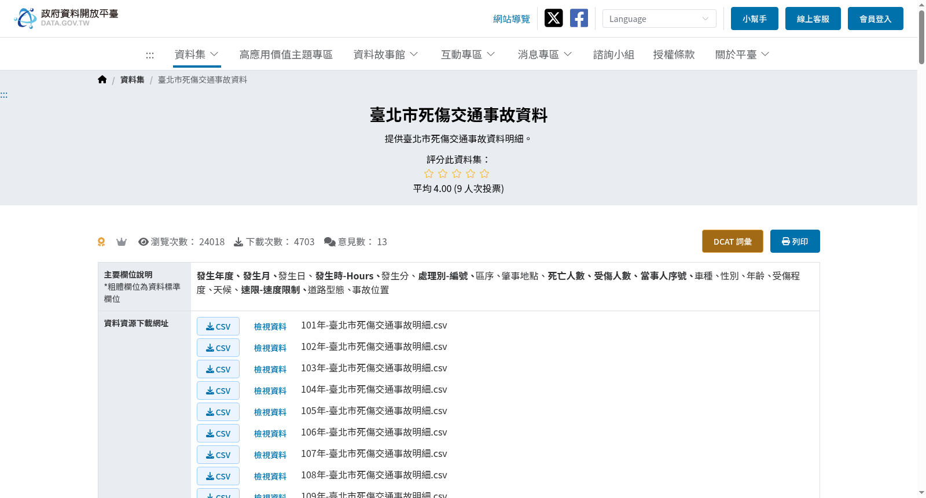The height and width of the screenshot is (498, 926).
Task: Click the 平均 4.00 (9 人次投票) rating text
Action: tap(458, 189)
